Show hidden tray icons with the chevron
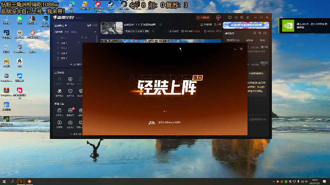330x185 pixels. point(273,182)
